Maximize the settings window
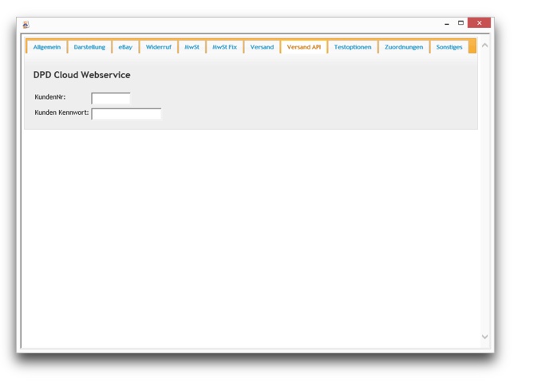Screen dimensions: 549x386 point(460,23)
